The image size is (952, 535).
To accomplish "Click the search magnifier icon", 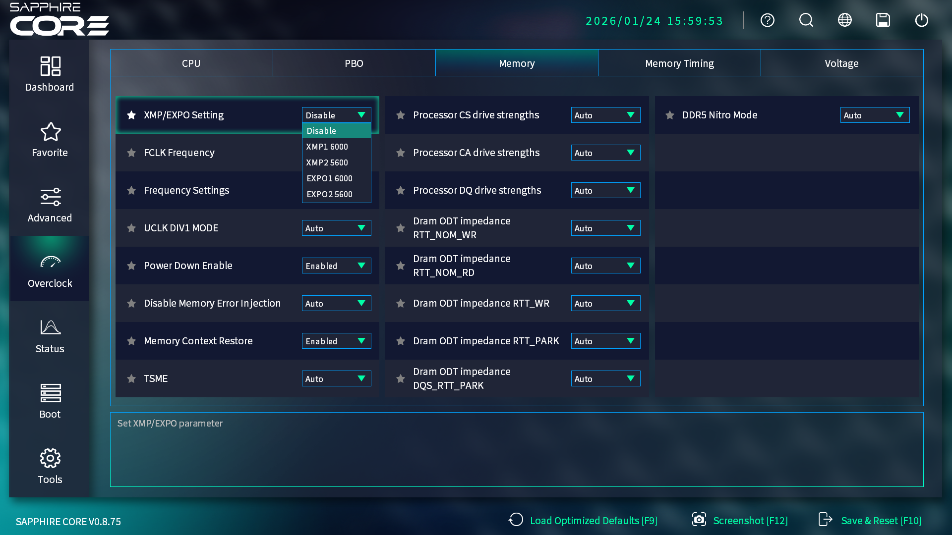I will coord(806,20).
